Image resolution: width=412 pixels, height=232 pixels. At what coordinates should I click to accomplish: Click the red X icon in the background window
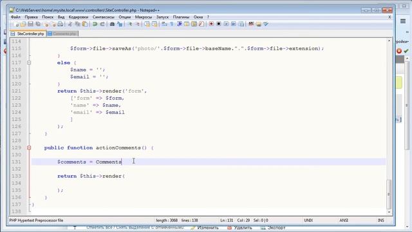(x=399, y=51)
